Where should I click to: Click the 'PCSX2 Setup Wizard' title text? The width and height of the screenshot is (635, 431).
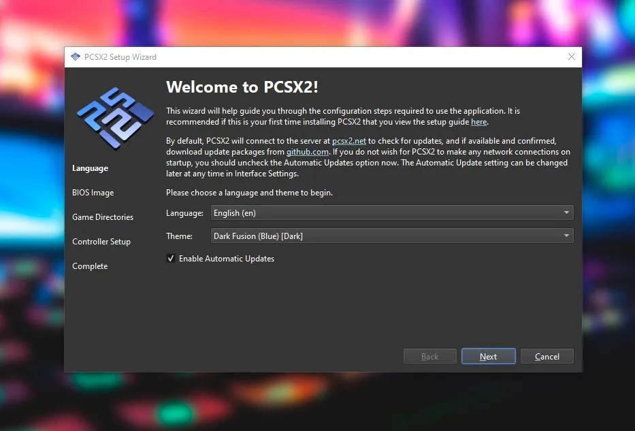120,57
